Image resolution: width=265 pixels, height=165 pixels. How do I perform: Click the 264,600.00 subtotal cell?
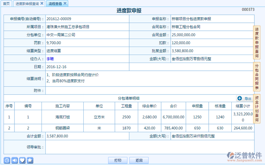(243, 128)
